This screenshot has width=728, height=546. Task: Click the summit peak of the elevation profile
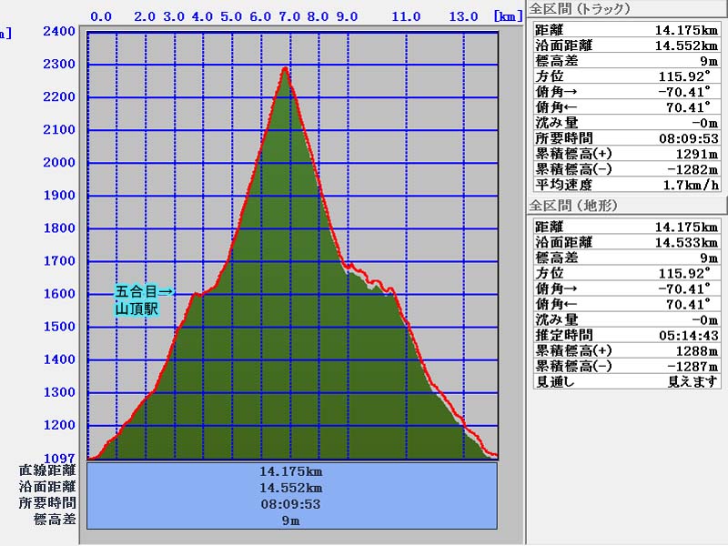[x=286, y=68]
